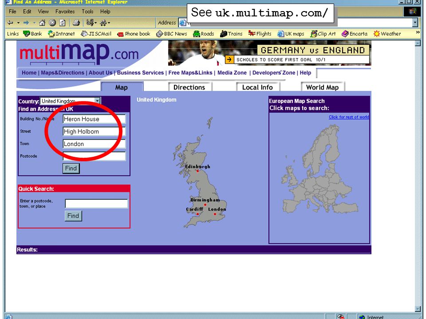Expand the Address bar dropdown arrow
This screenshot has width=426, height=319.
click(415, 23)
